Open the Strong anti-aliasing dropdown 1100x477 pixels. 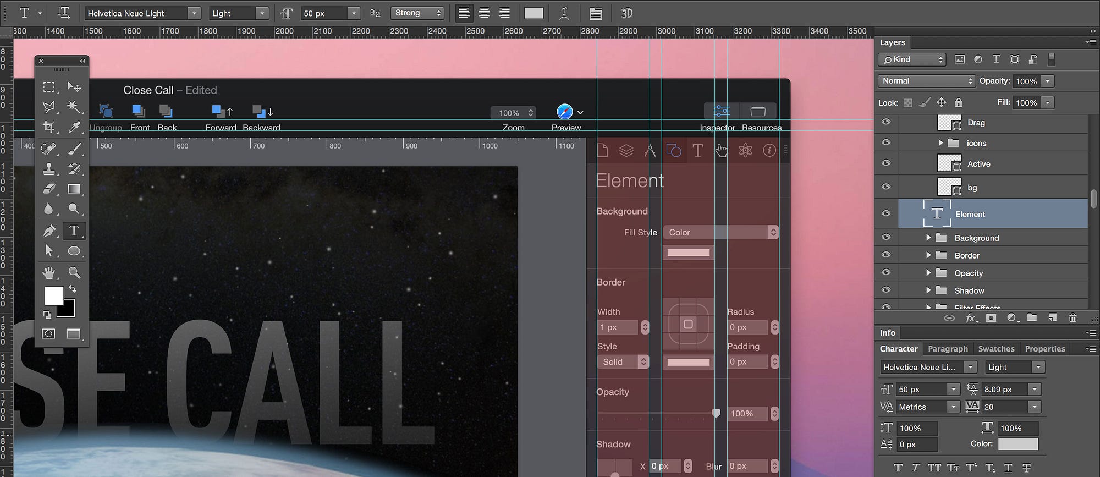(x=417, y=13)
